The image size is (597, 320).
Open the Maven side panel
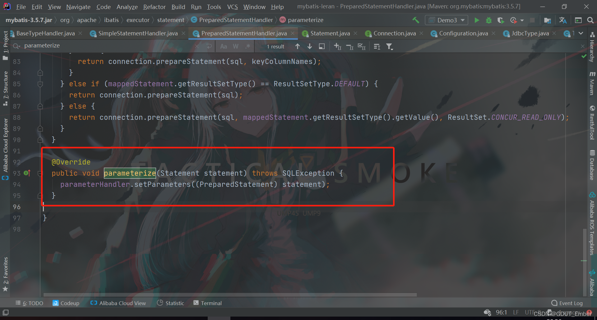coord(592,83)
